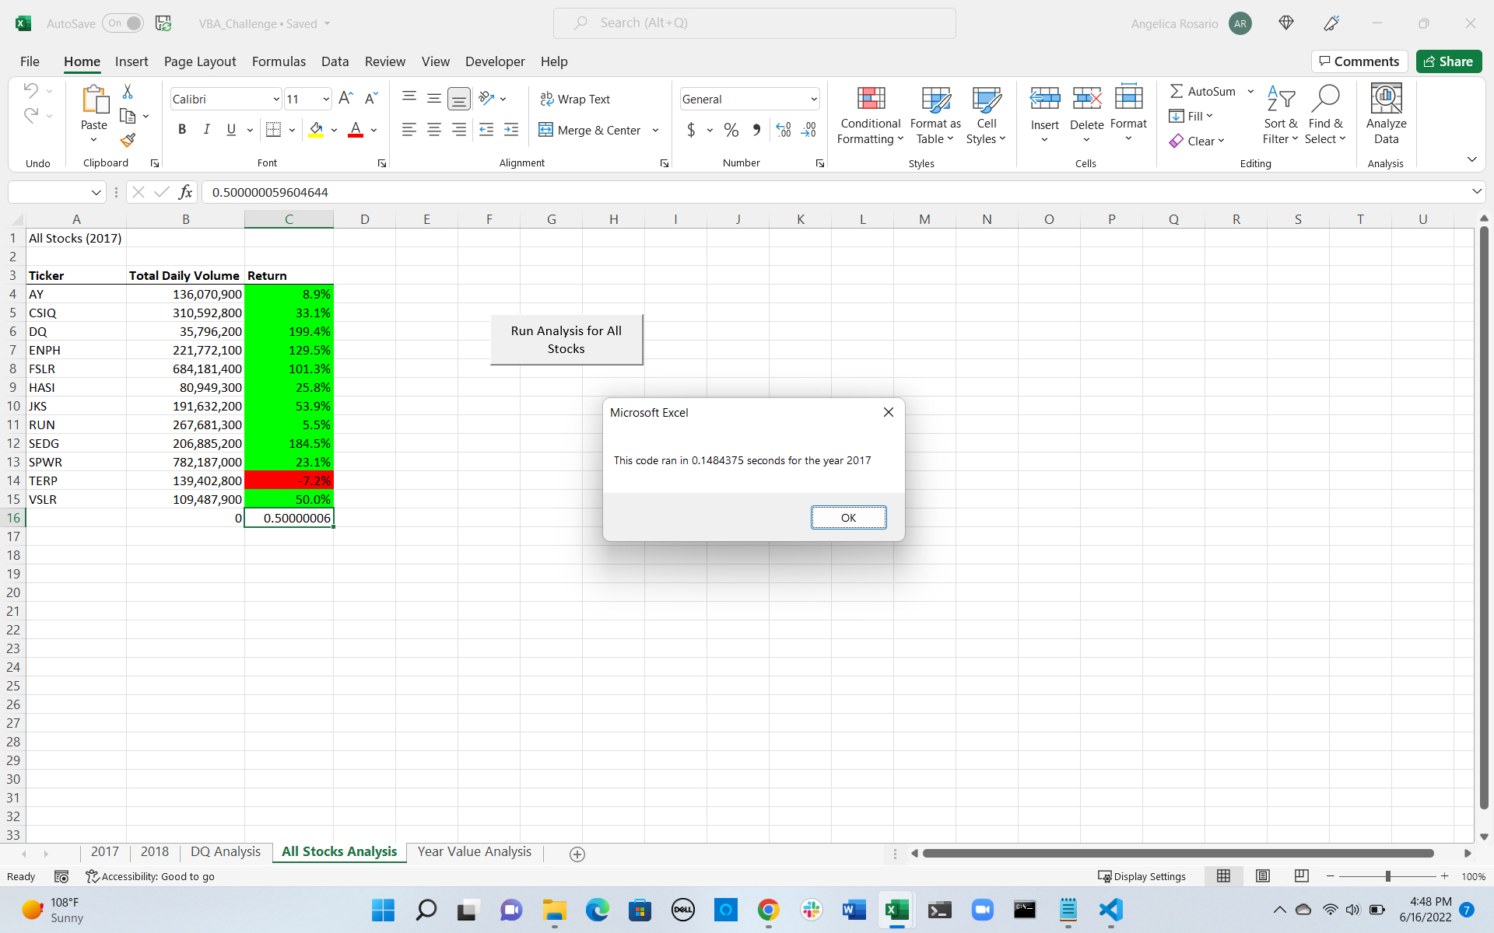Toggle Bold formatting
1494x933 pixels.
181,130
